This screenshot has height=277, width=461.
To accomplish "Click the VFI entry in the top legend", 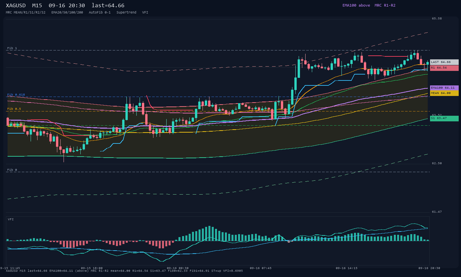I will click(x=145, y=13).
